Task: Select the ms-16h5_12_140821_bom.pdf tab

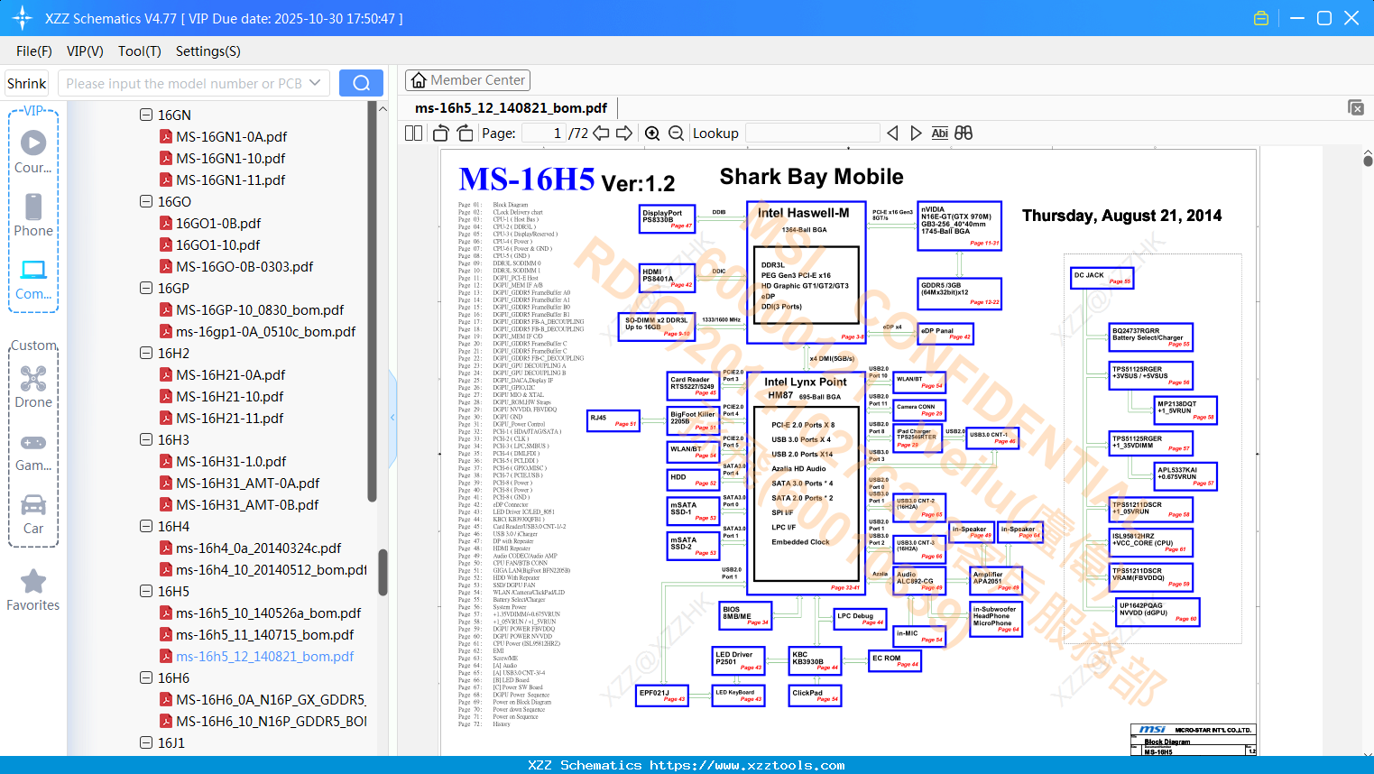Action: point(511,108)
